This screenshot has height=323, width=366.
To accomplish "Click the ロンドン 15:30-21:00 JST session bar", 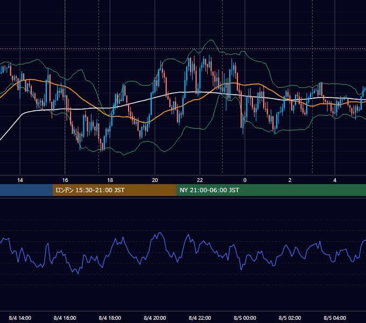I will 114,190.
